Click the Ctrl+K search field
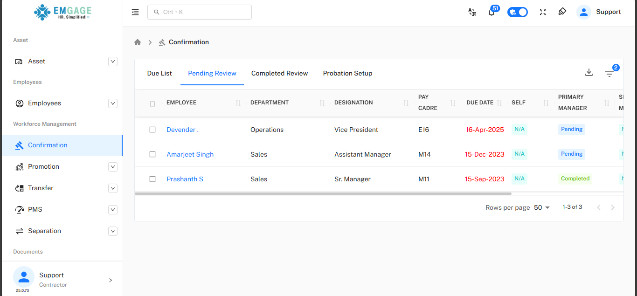Screen dimensions: 637x296 point(200,12)
